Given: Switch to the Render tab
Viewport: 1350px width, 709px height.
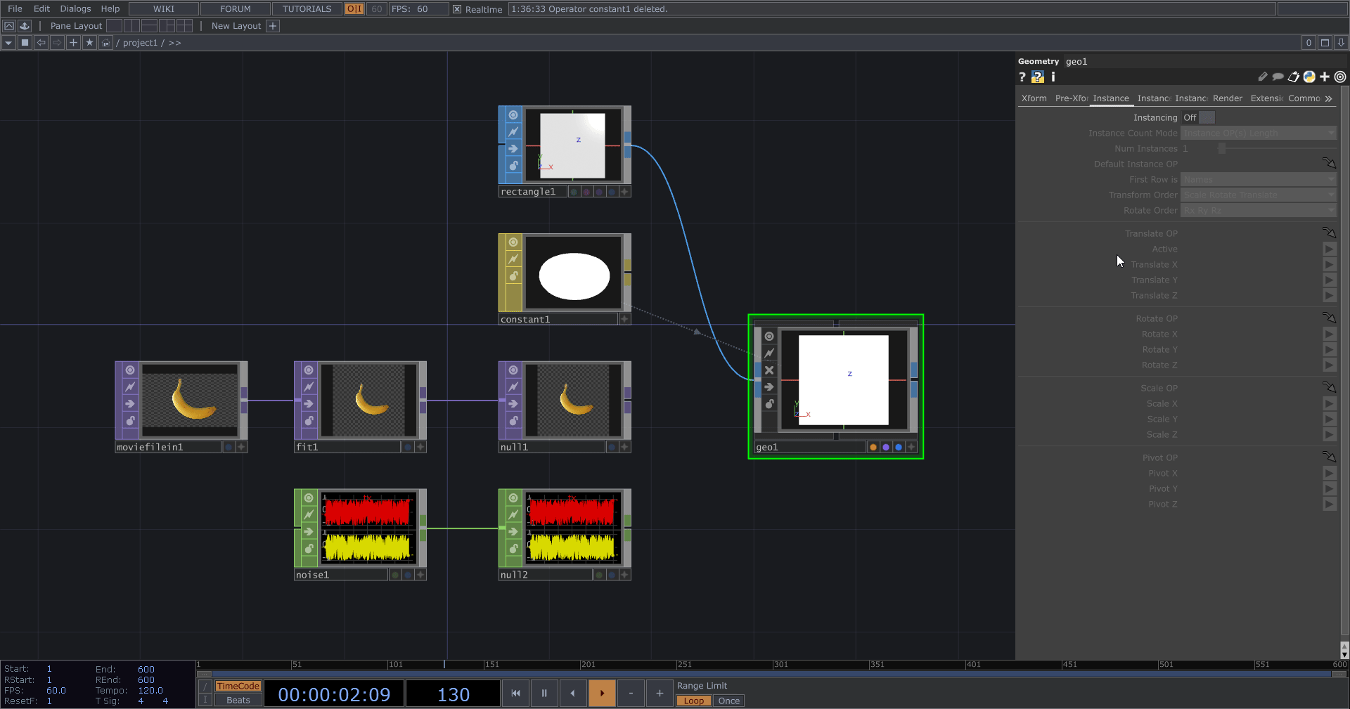Looking at the screenshot, I should (x=1227, y=98).
